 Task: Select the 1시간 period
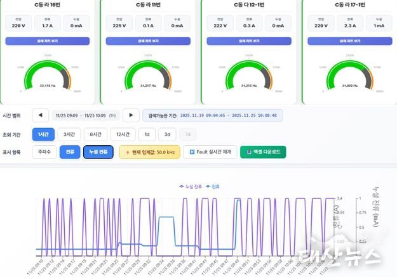coord(43,134)
